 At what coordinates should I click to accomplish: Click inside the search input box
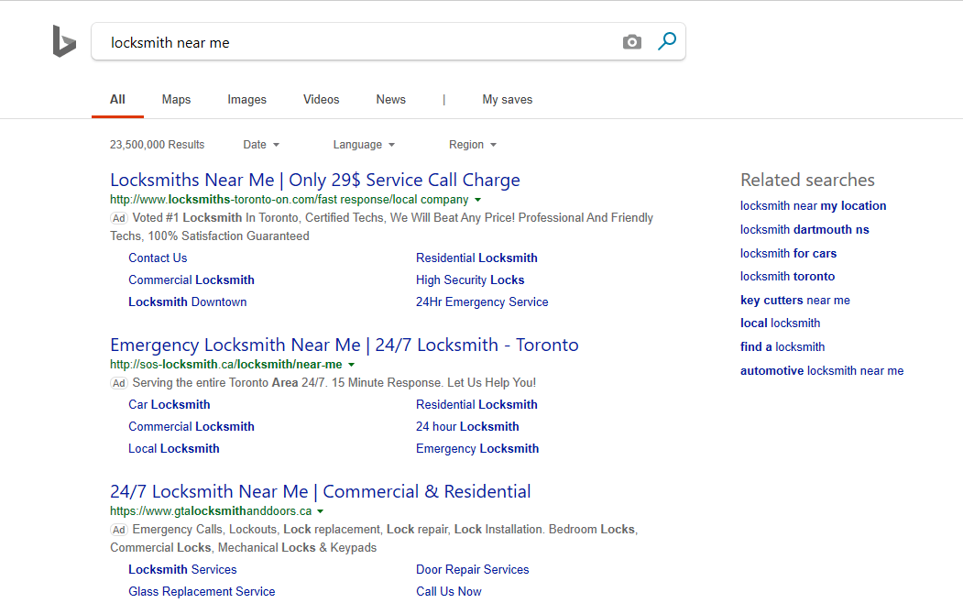pos(367,41)
